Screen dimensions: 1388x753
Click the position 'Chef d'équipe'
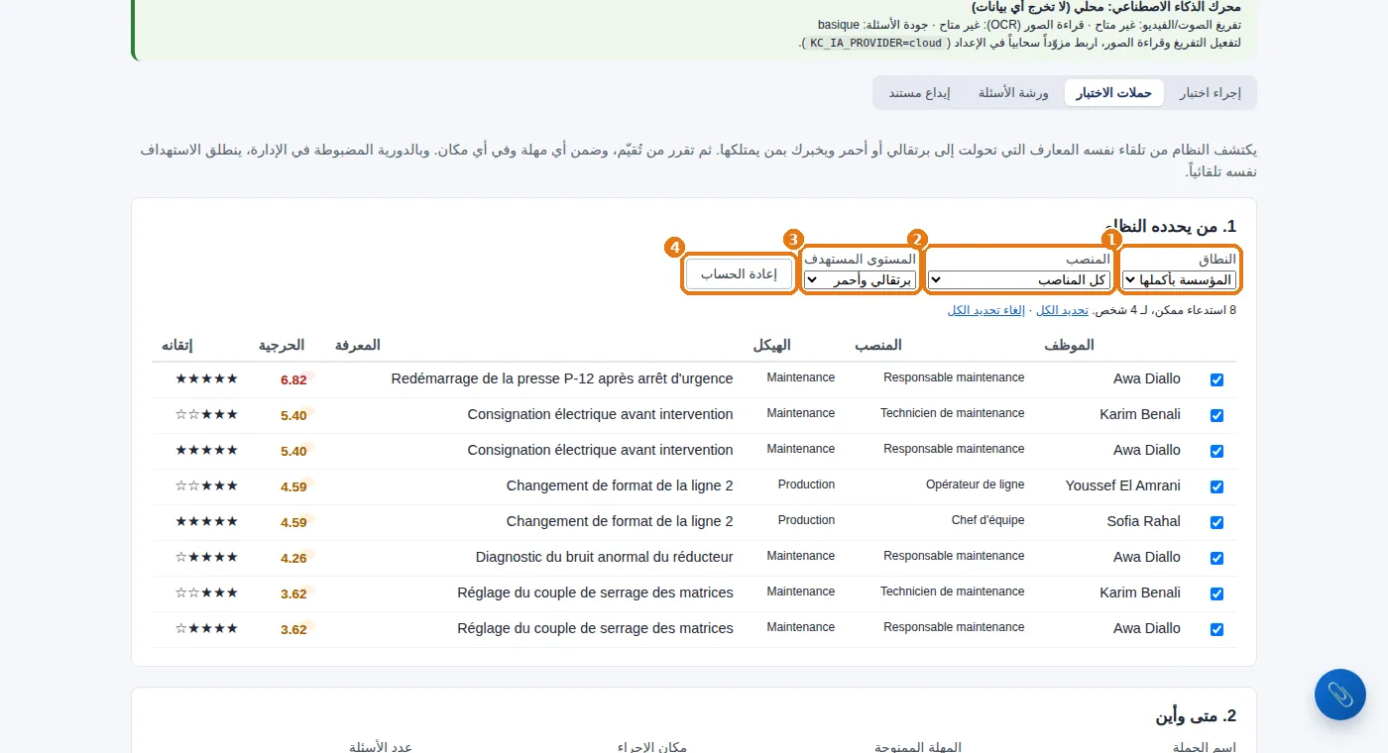[988, 520]
